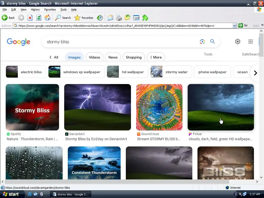Switch to the Shopping tab

point(134,57)
